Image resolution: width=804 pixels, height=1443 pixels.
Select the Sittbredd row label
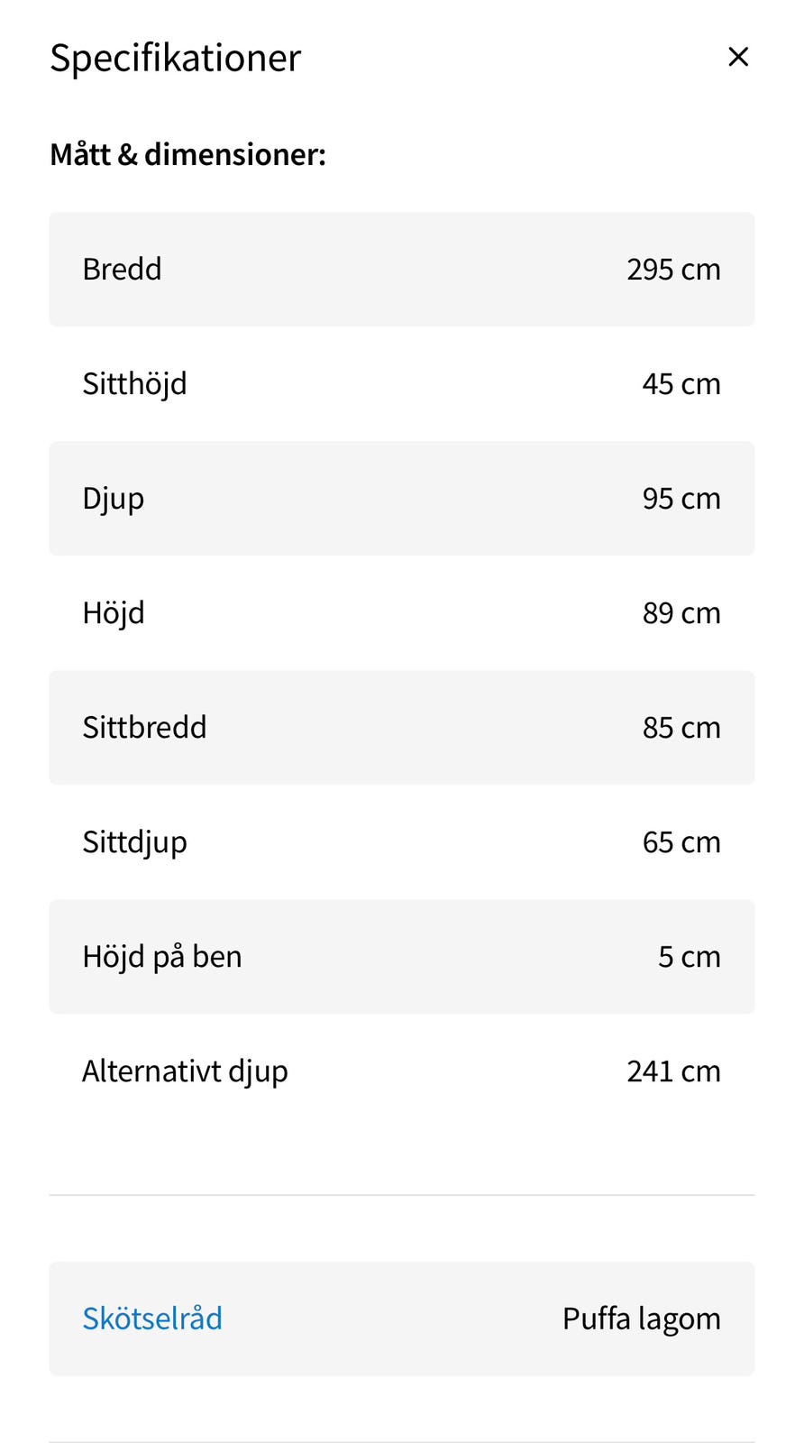click(144, 727)
